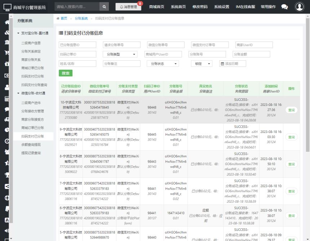Click the pie chart icon in the sidebar

(7, 130)
